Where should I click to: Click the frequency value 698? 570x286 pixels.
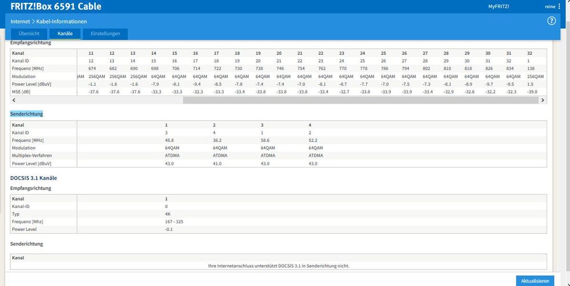coord(155,68)
